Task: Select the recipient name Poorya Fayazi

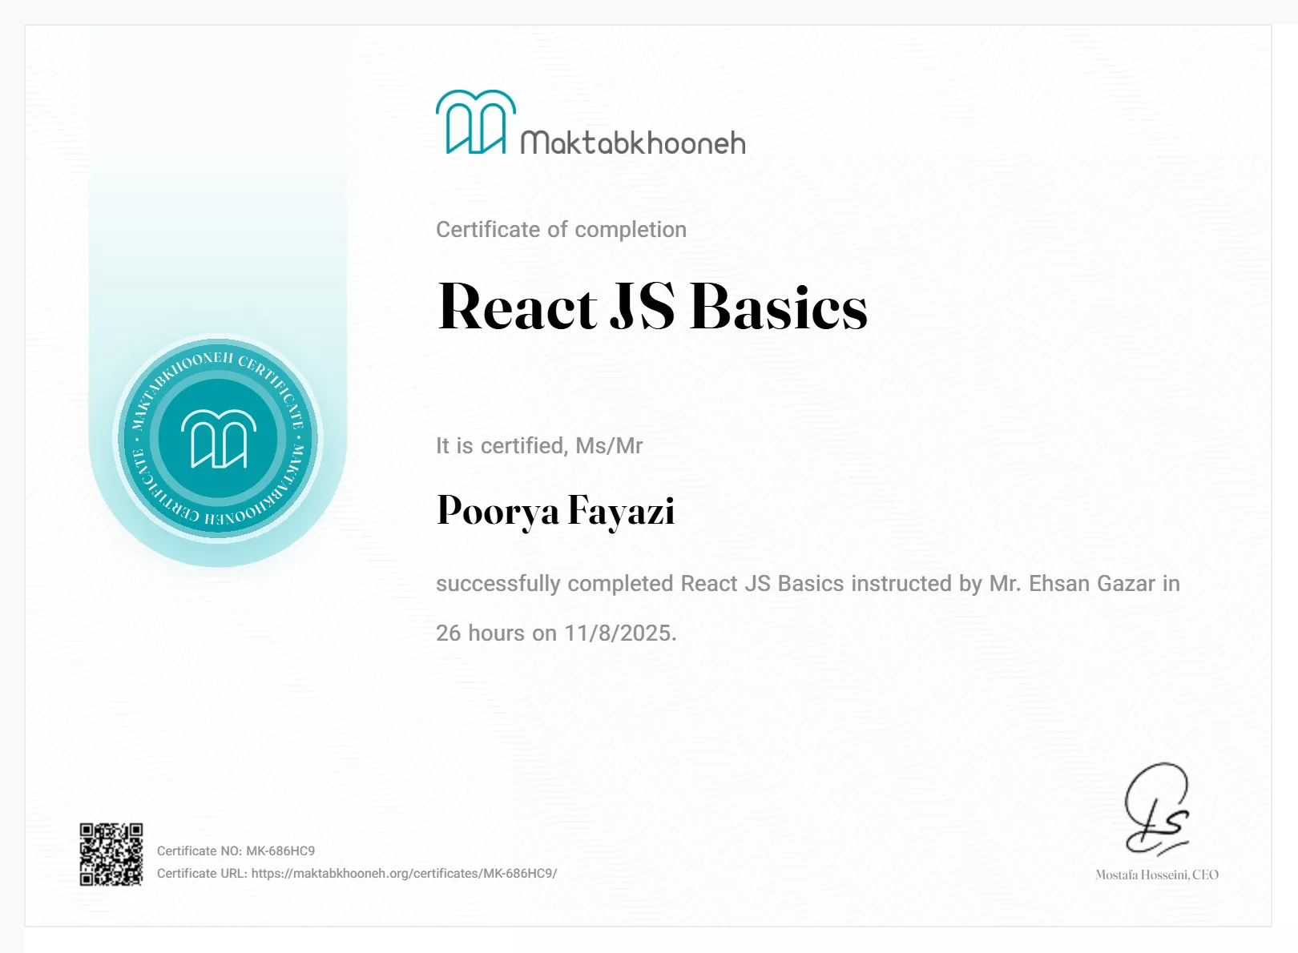Action: 555,511
